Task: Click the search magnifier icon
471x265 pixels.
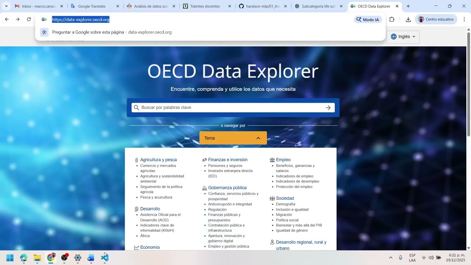Action: pyautogui.click(x=137, y=107)
